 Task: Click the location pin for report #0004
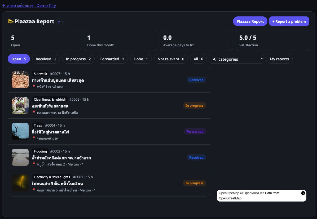(34, 138)
